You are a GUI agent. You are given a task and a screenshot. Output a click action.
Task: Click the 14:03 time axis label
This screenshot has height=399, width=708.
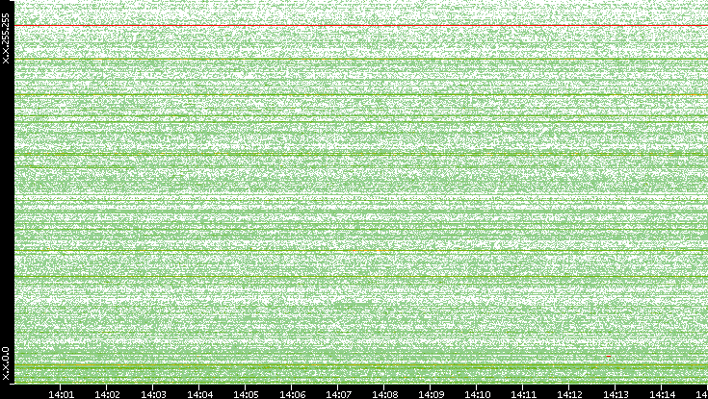click(x=153, y=394)
